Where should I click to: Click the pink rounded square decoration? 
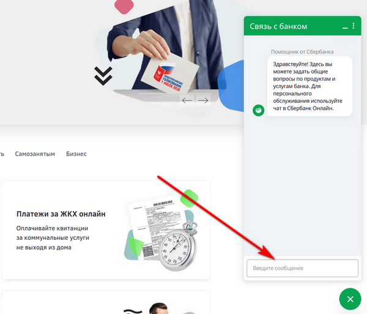tap(124, 6)
